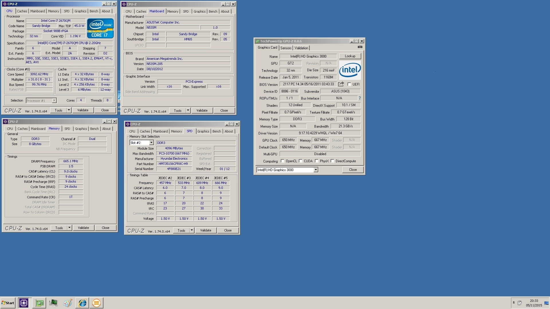
Task: Click the Multiplier value x 31.0 ( 8 - 31 )
Action: pyautogui.click(x=39, y=79)
